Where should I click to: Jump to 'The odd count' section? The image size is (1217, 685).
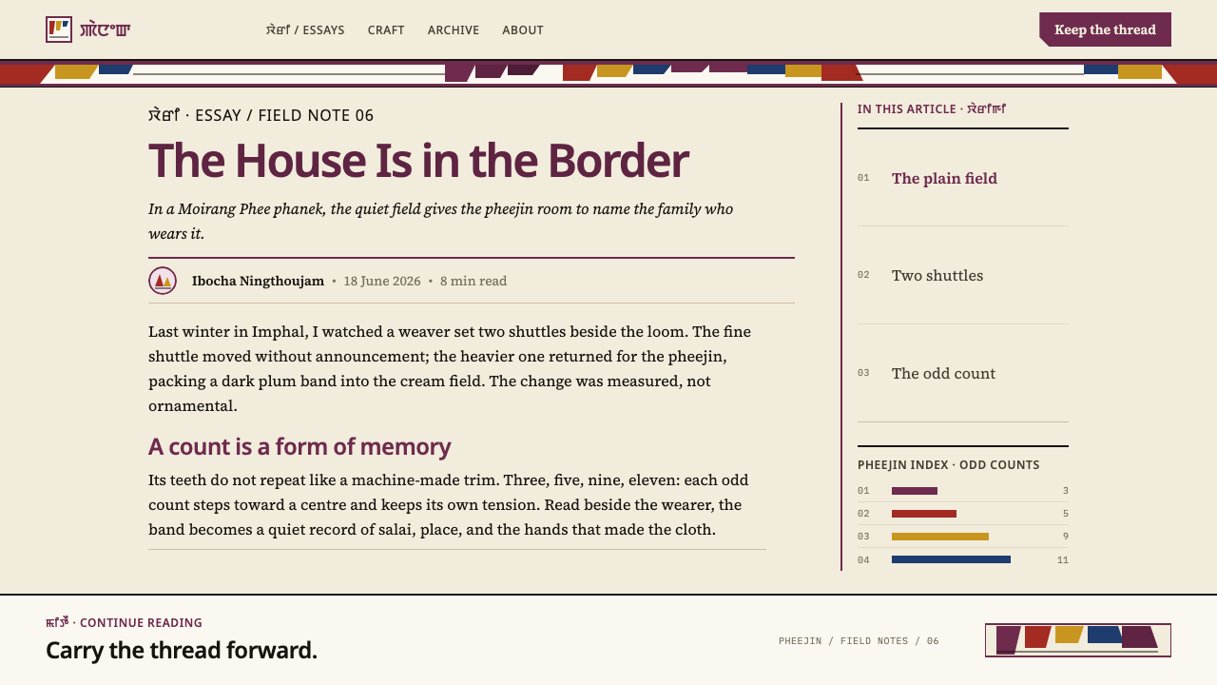click(963, 373)
